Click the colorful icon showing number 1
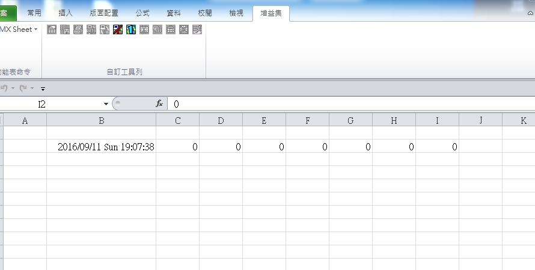This screenshot has height=270, width=535. click(x=131, y=29)
